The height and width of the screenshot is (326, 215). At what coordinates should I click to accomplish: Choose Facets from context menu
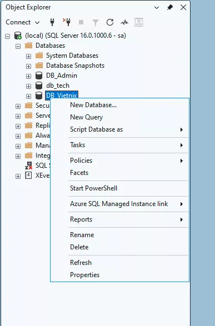119,173
